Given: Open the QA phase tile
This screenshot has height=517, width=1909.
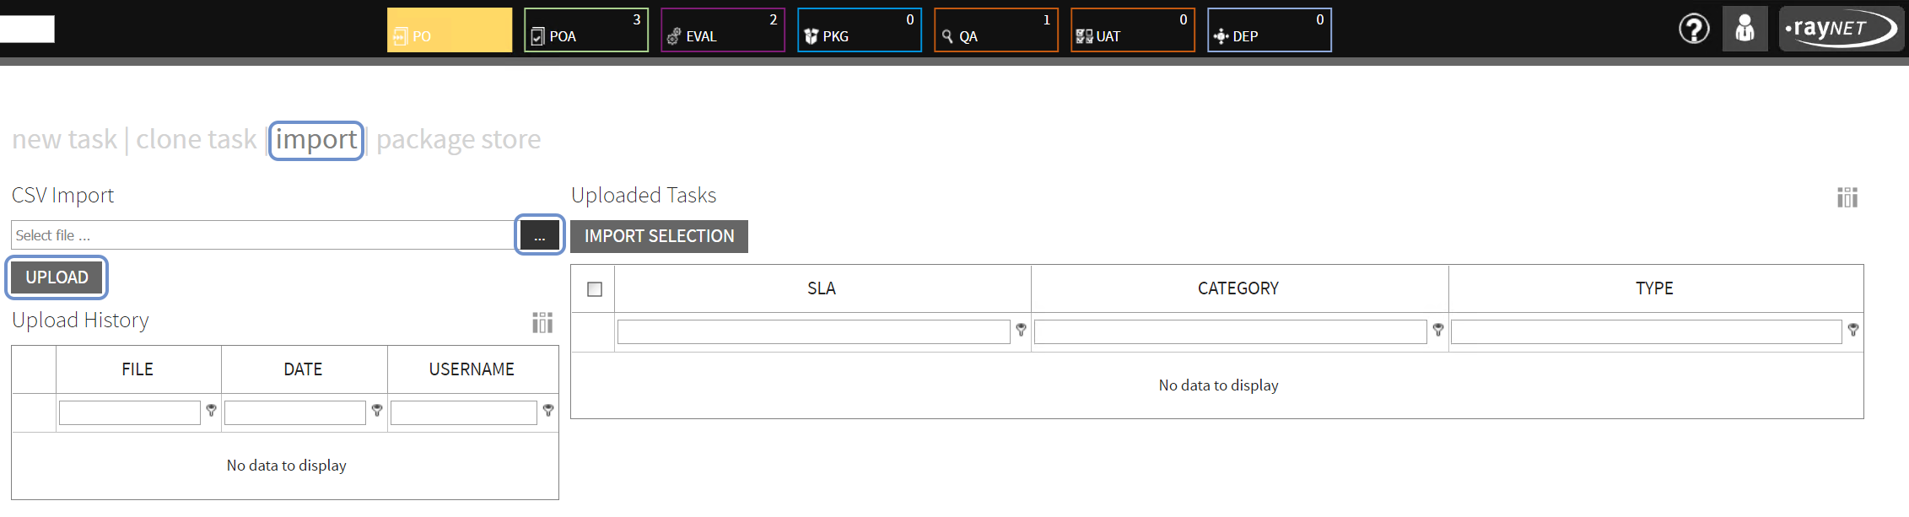Looking at the screenshot, I should (995, 30).
